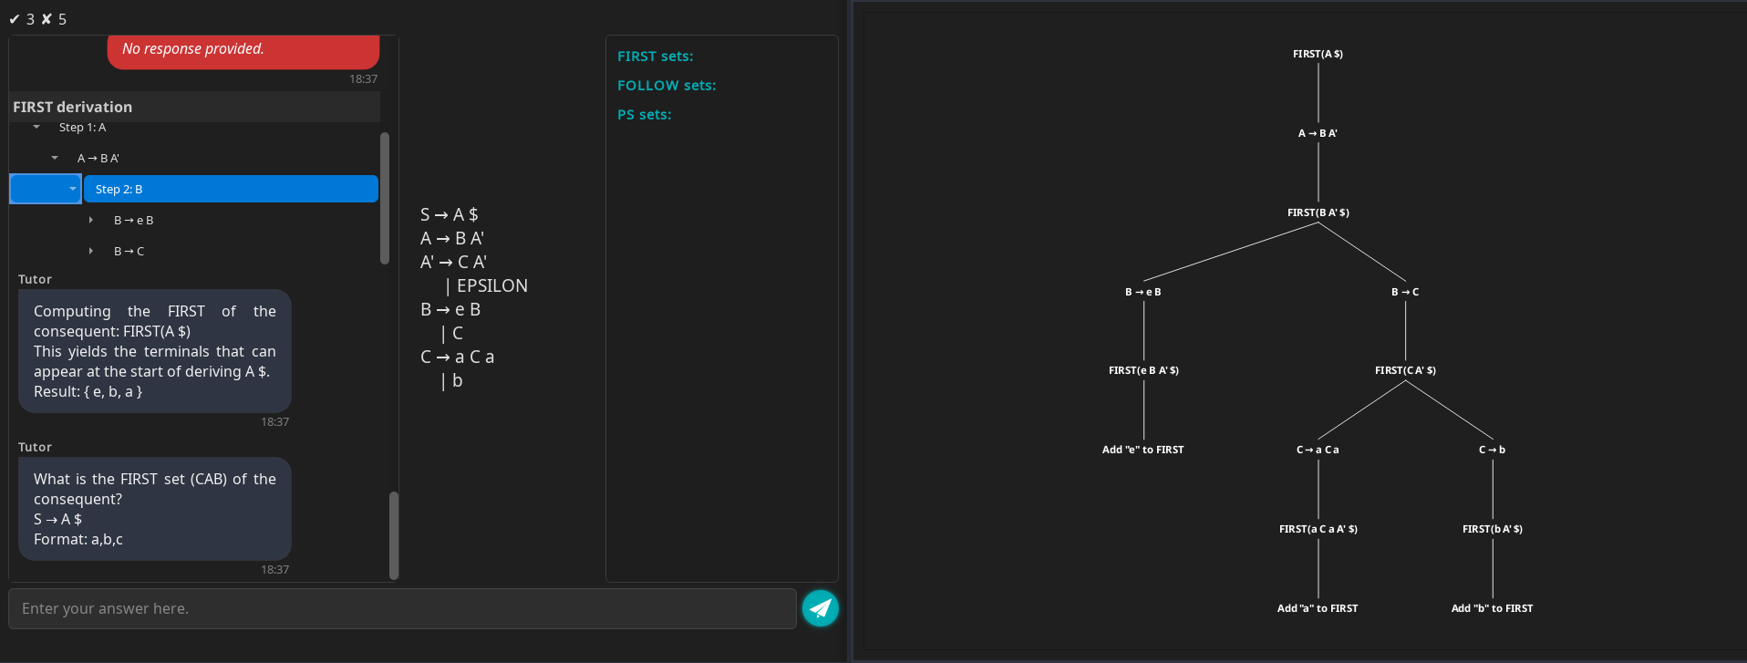The height and width of the screenshot is (663, 1747).
Task: Click the red No response provided message
Action: pyautogui.click(x=243, y=49)
